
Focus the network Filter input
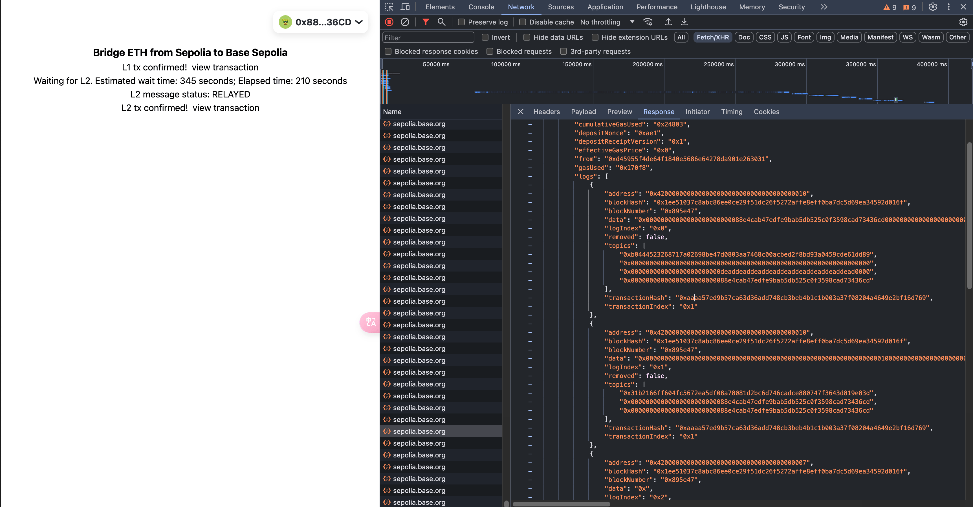(x=428, y=37)
